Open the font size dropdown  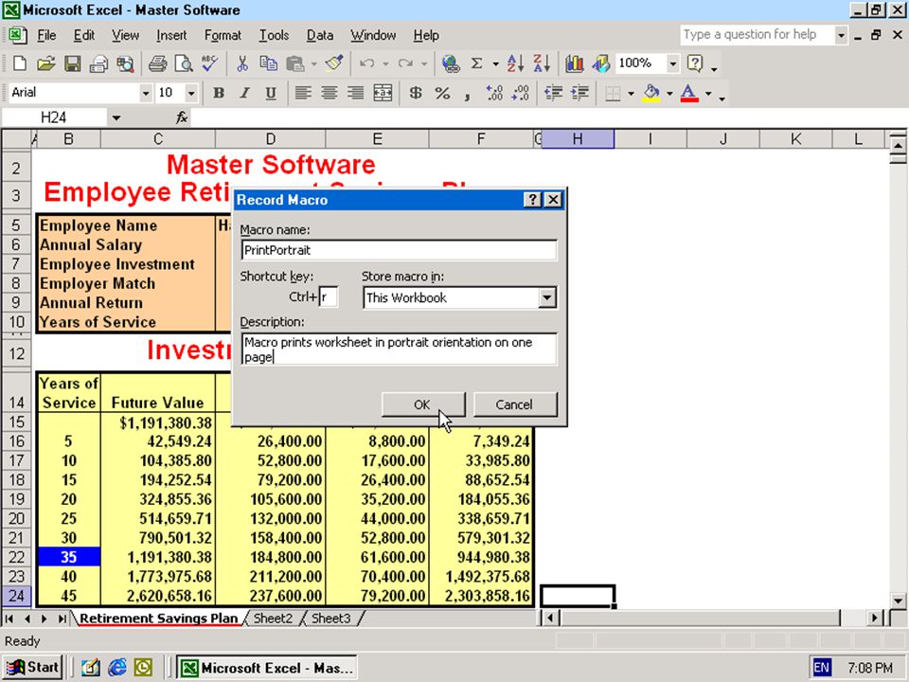pyautogui.click(x=190, y=93)
